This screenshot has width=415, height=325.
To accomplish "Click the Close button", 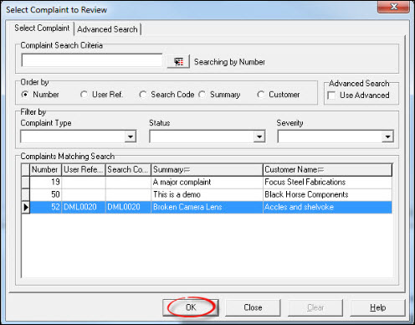I will tap(253, 307).
